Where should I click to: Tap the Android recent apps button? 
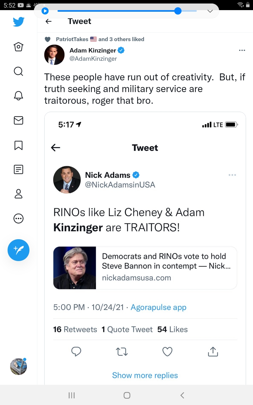coord(71,395)
